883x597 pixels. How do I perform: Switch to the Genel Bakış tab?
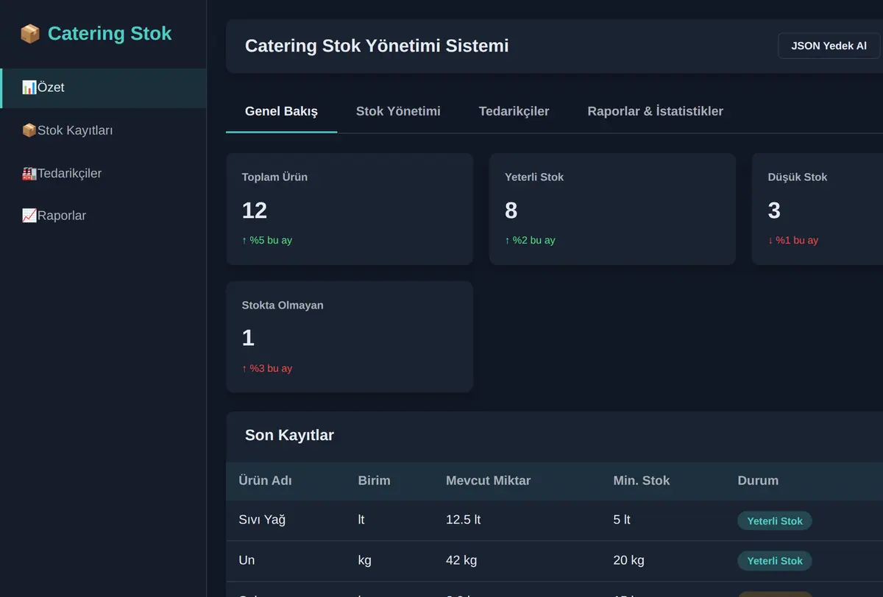point(281,112)
